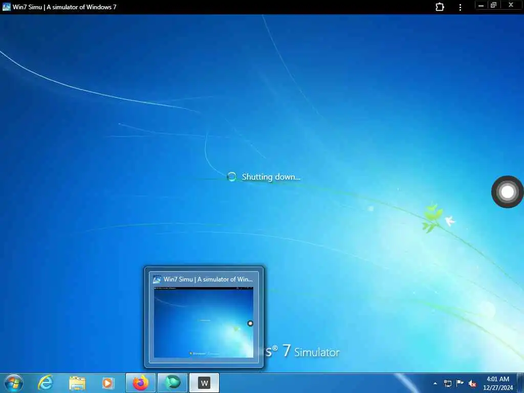Open the clock showing 4:01 AM
Screen dimensions: 524x393
(x=497, y=383)
